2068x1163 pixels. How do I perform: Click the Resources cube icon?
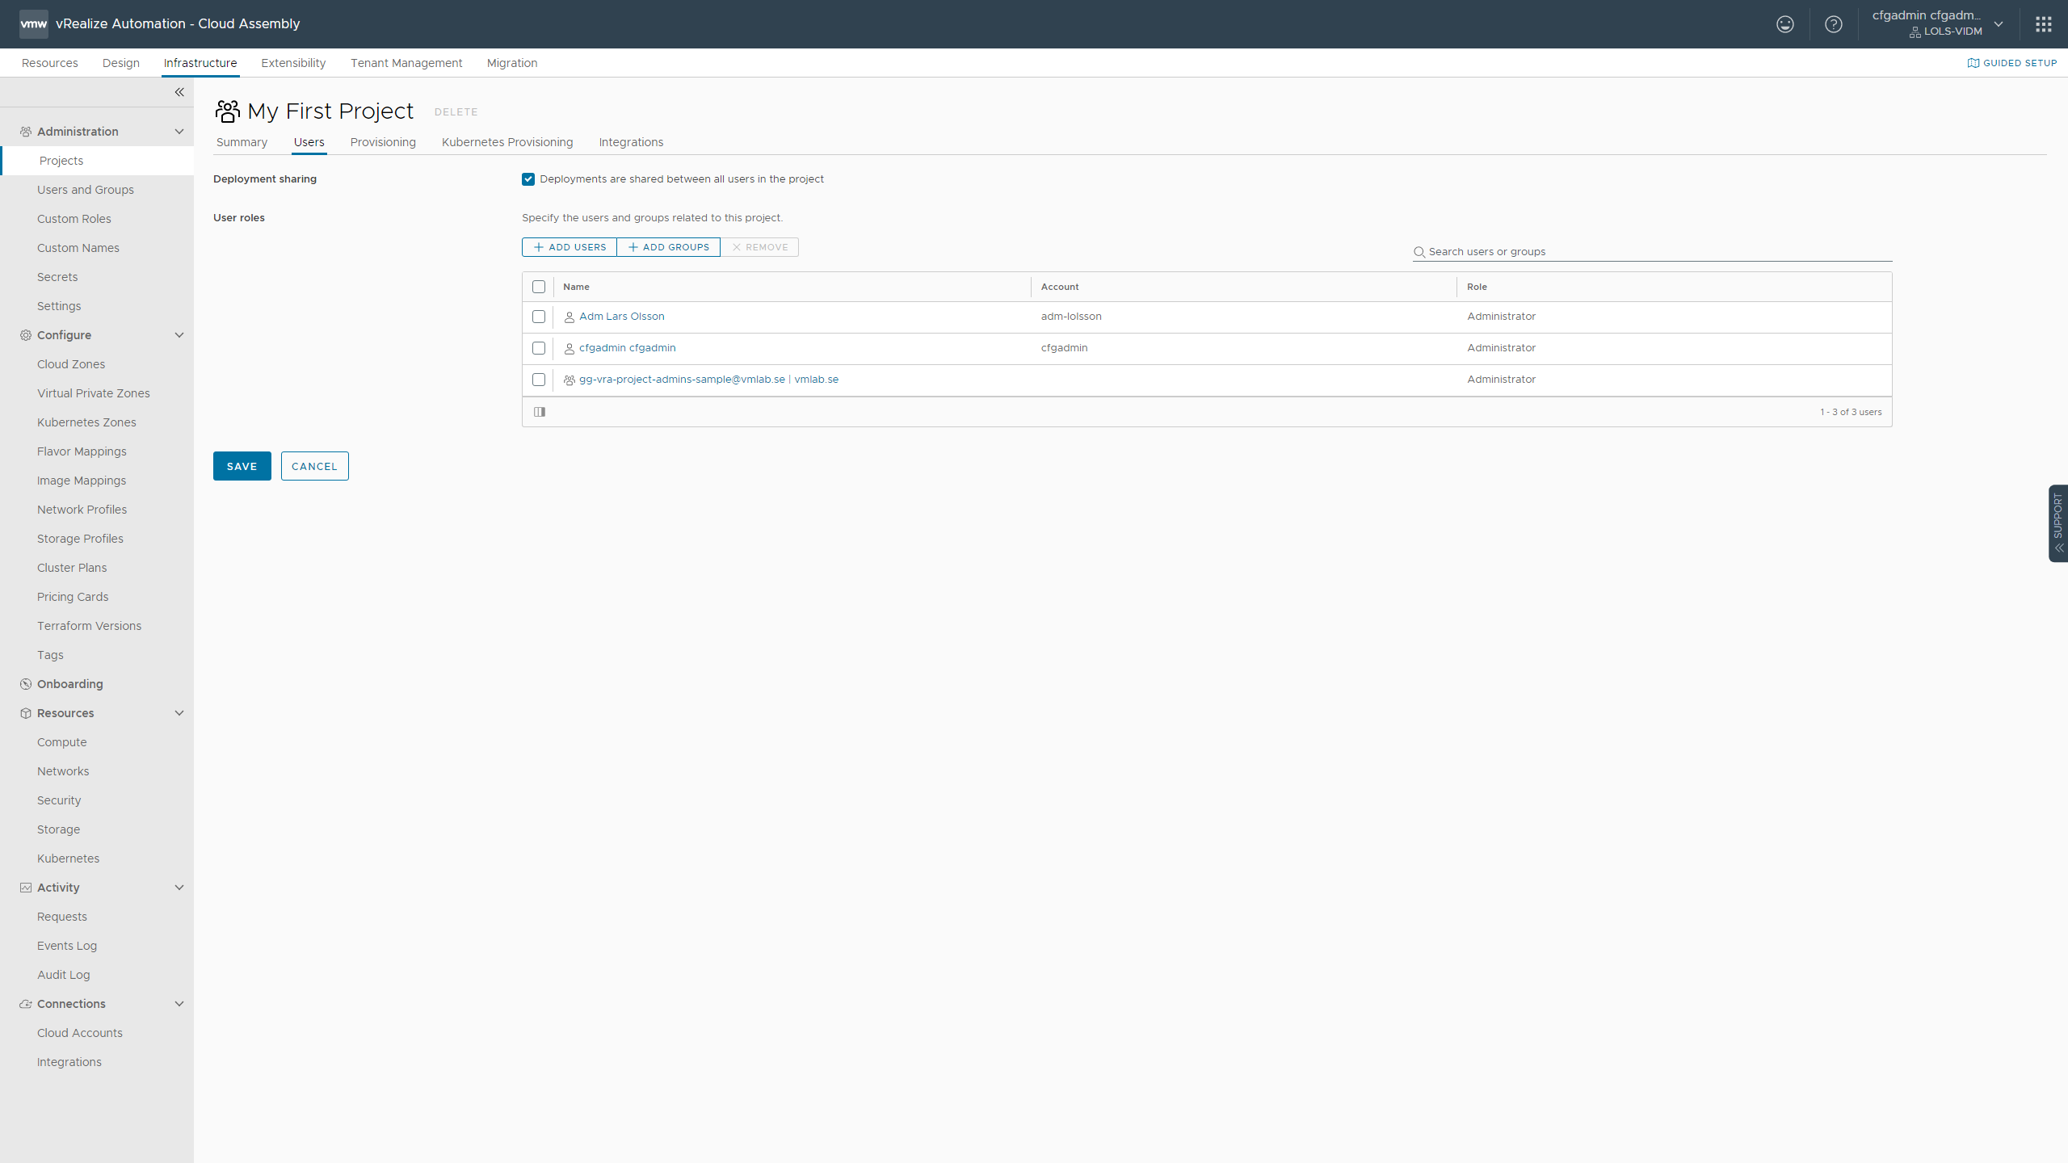click(x=26, y=713)
